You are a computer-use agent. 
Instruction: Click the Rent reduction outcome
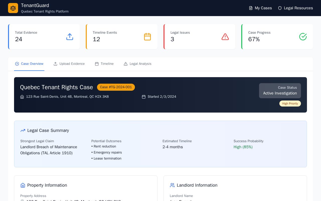pyautogui.click(x=104, y=146)
